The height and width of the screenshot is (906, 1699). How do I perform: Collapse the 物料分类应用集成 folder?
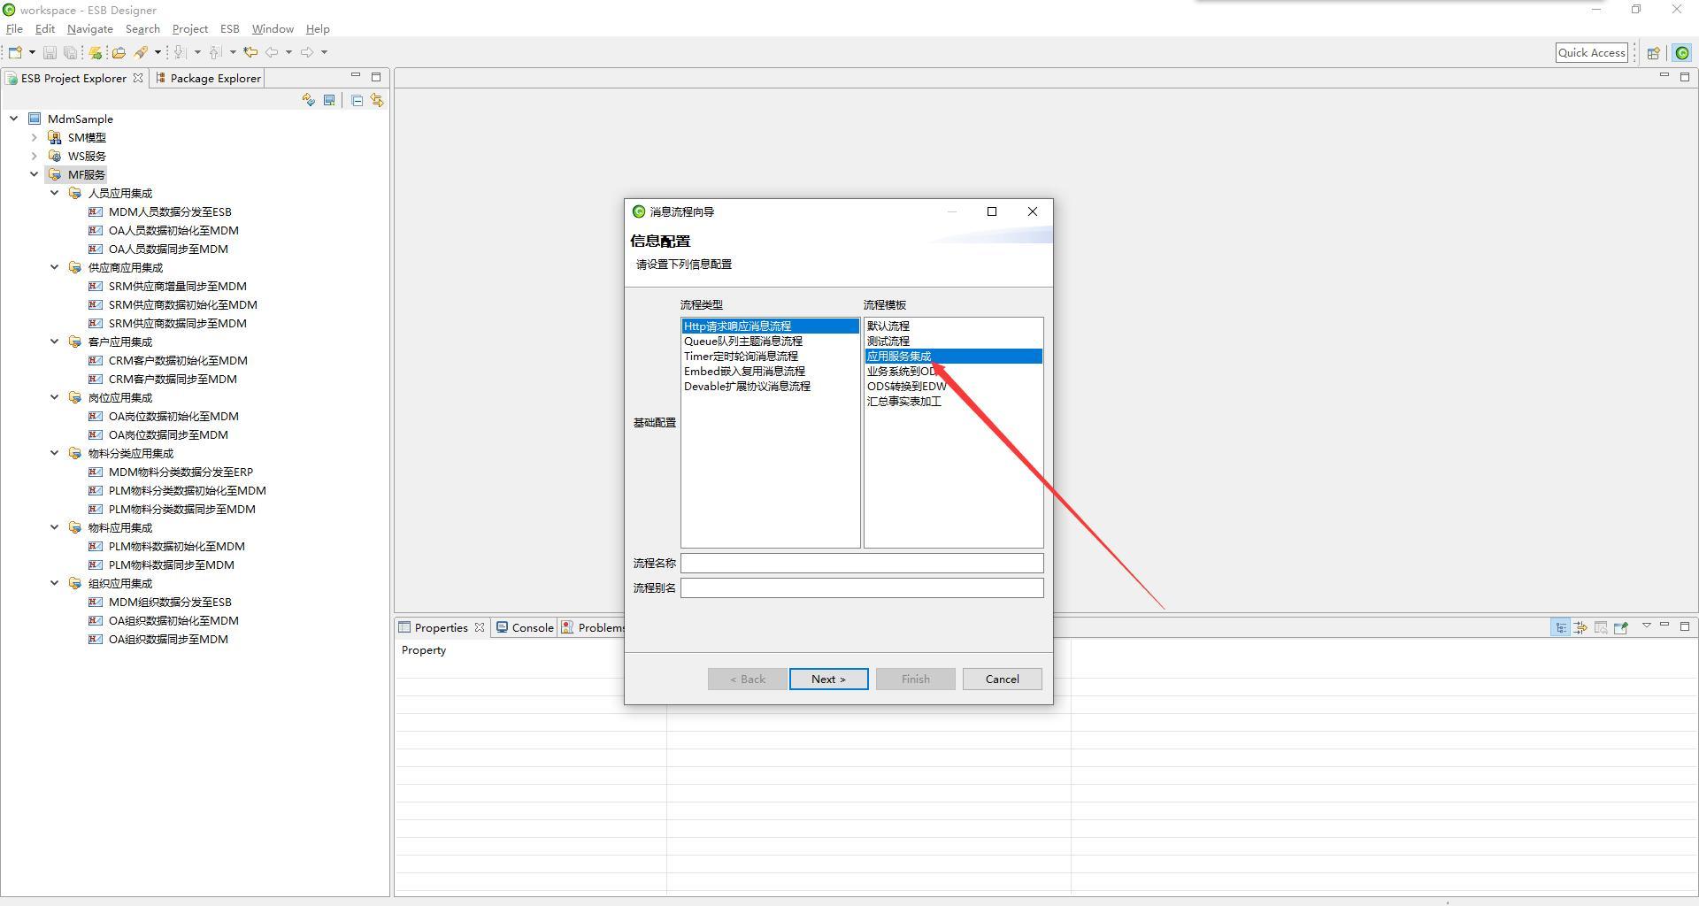pyautogui.click(x=55, y=453)
